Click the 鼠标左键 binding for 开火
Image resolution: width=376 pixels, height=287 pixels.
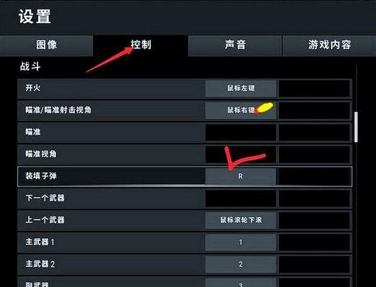pyautogui.click(x=241, y=88)
